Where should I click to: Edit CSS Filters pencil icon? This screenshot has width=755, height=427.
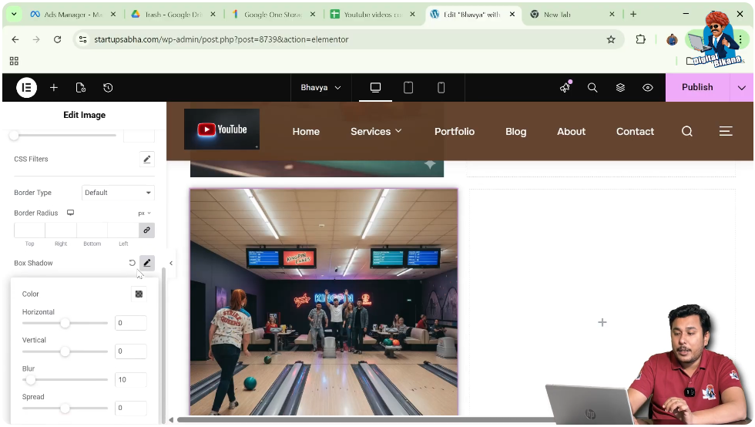point(146,160)
